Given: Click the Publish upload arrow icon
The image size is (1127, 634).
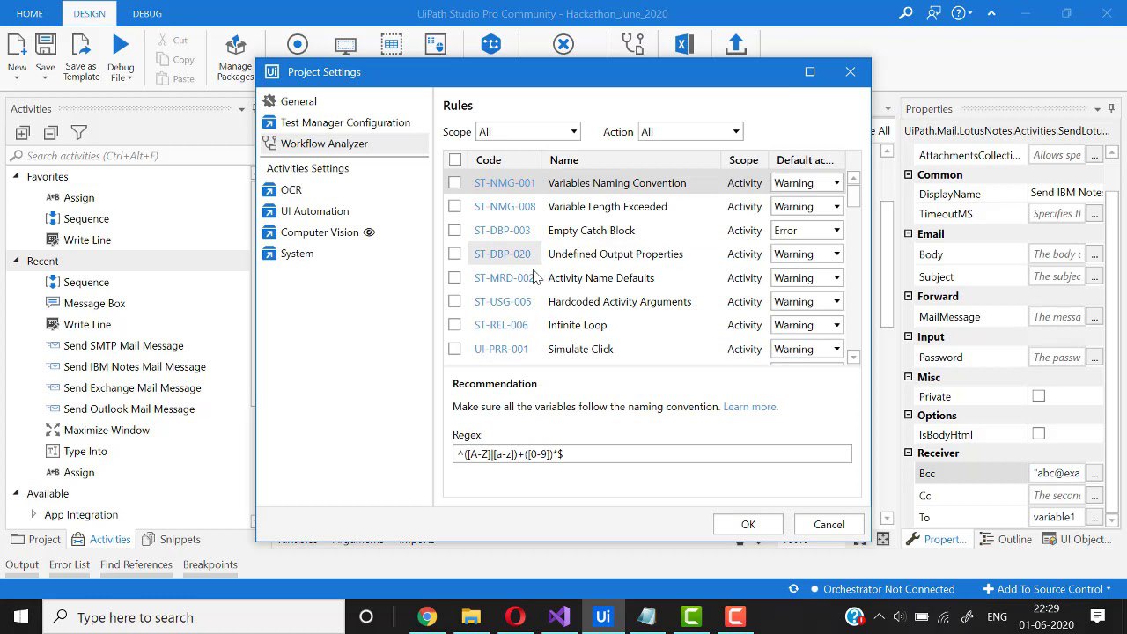Looking at the screenshot, I should click(736, 45).
